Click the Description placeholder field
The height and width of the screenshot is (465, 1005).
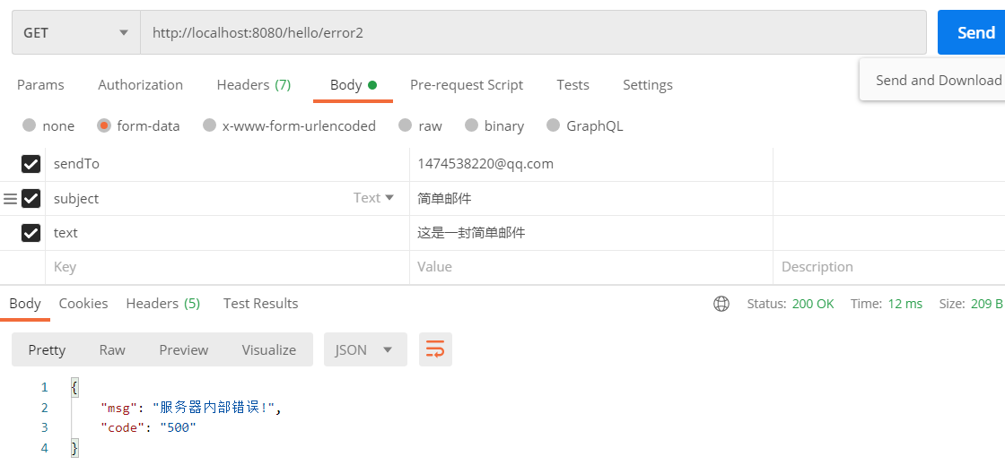click(889, 267)
